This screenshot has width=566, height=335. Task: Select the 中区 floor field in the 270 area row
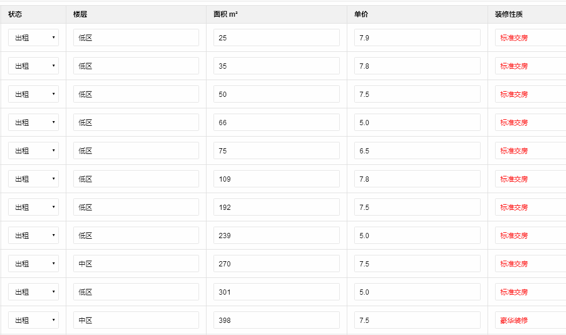[136, 264]
